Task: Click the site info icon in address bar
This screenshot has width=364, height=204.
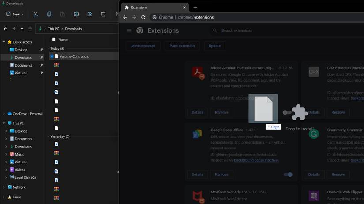Action: pos(154,17)
